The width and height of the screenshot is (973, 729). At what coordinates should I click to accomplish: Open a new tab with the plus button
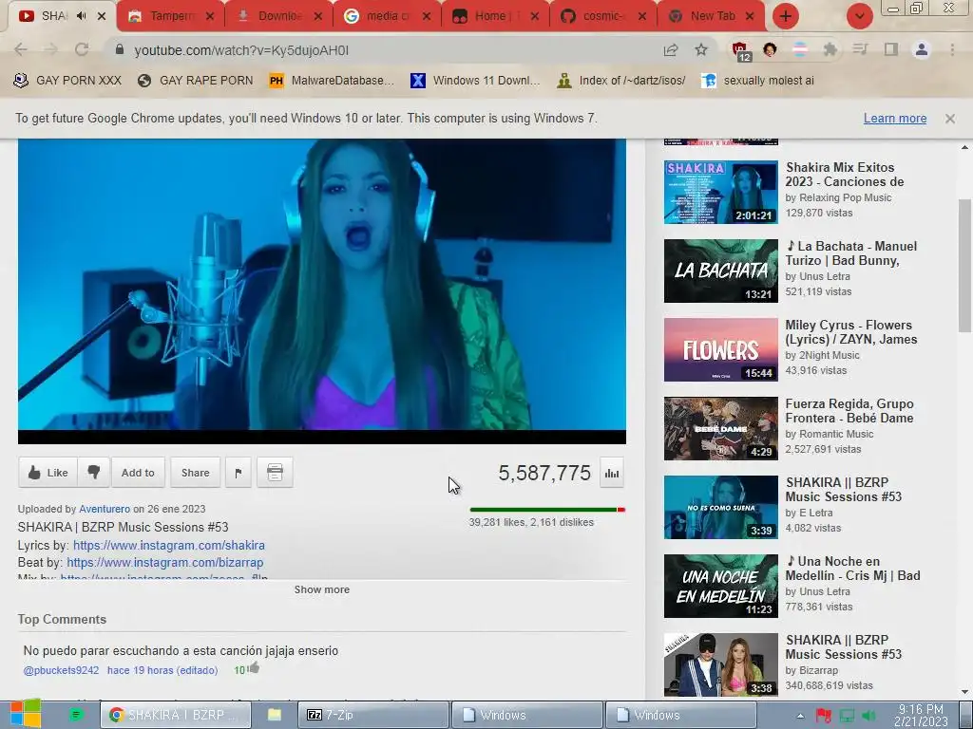tap(786, 16)
